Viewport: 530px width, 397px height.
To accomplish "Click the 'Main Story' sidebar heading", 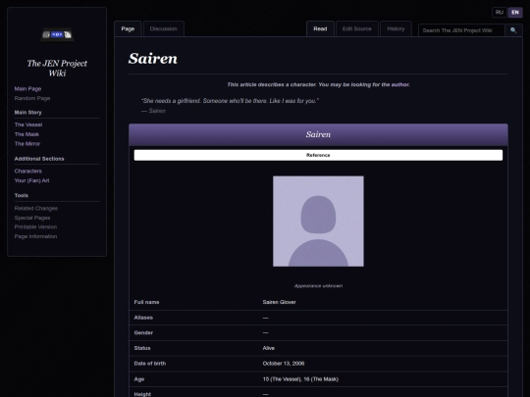I will point(27,113).
